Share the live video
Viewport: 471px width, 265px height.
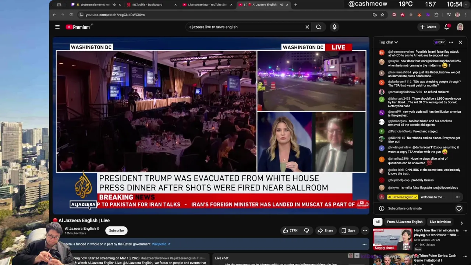point(325,231)
